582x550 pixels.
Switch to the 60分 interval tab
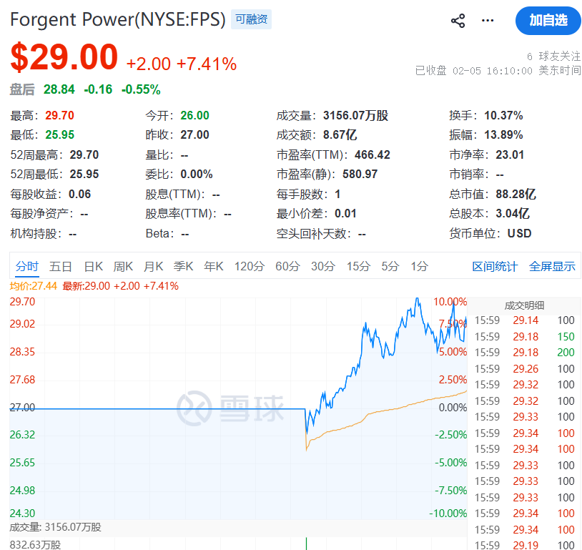point(287,267)
